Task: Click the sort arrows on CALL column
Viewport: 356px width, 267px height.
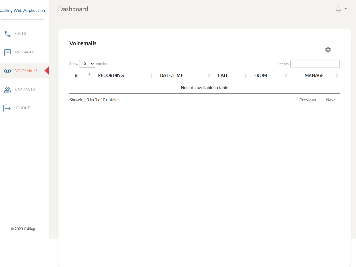Action: pos(245,75)
